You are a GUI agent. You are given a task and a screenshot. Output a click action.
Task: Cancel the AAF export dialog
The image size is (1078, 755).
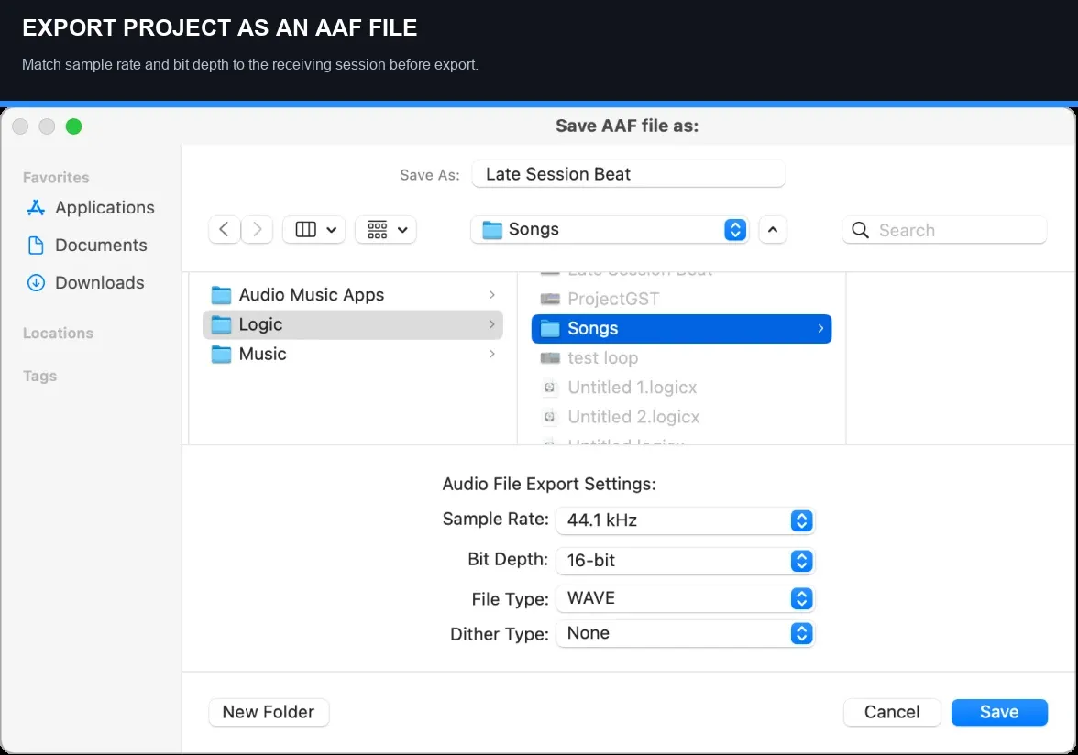tap(892, 712)
